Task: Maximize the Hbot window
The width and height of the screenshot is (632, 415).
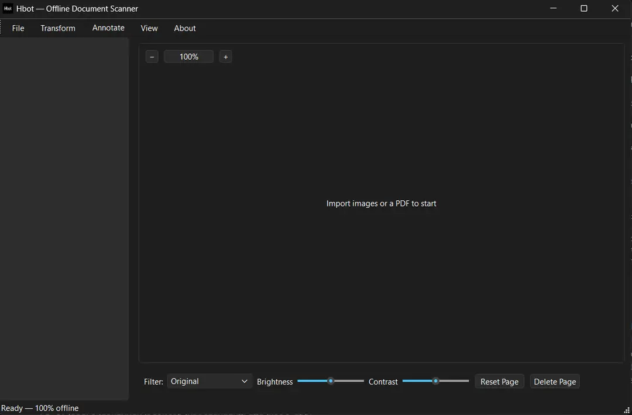Action: coord(583,8)
